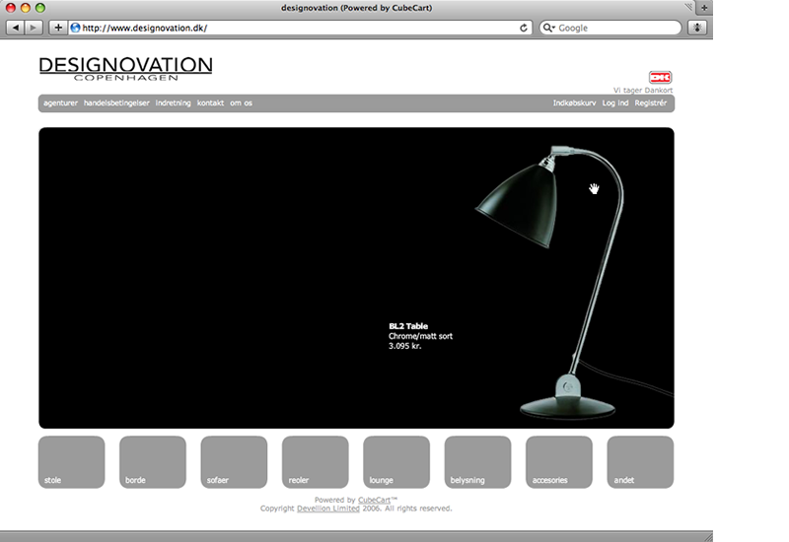Open the lounge category tile
The image size is (789, 542).
tap(396, 462)
